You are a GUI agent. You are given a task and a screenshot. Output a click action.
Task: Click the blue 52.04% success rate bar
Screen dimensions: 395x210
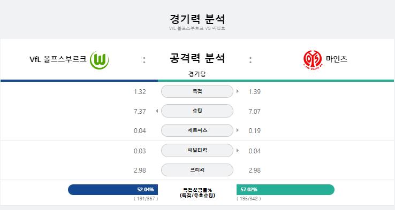point(113,190)
